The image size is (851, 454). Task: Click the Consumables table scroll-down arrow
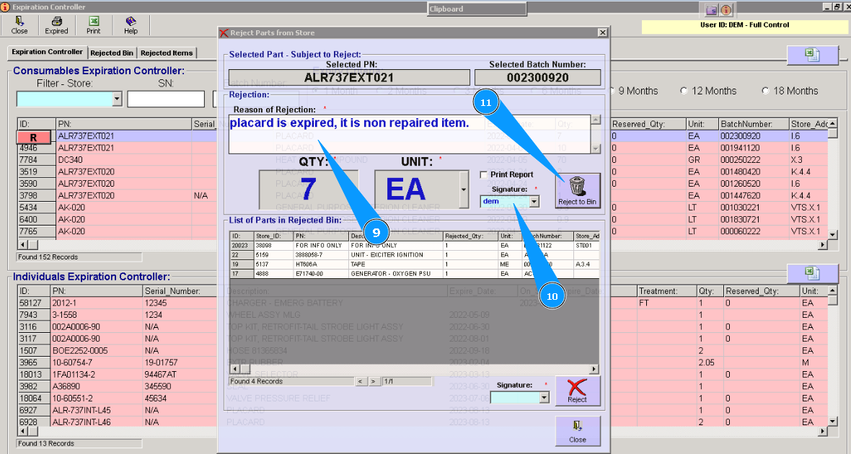point(832,234)
